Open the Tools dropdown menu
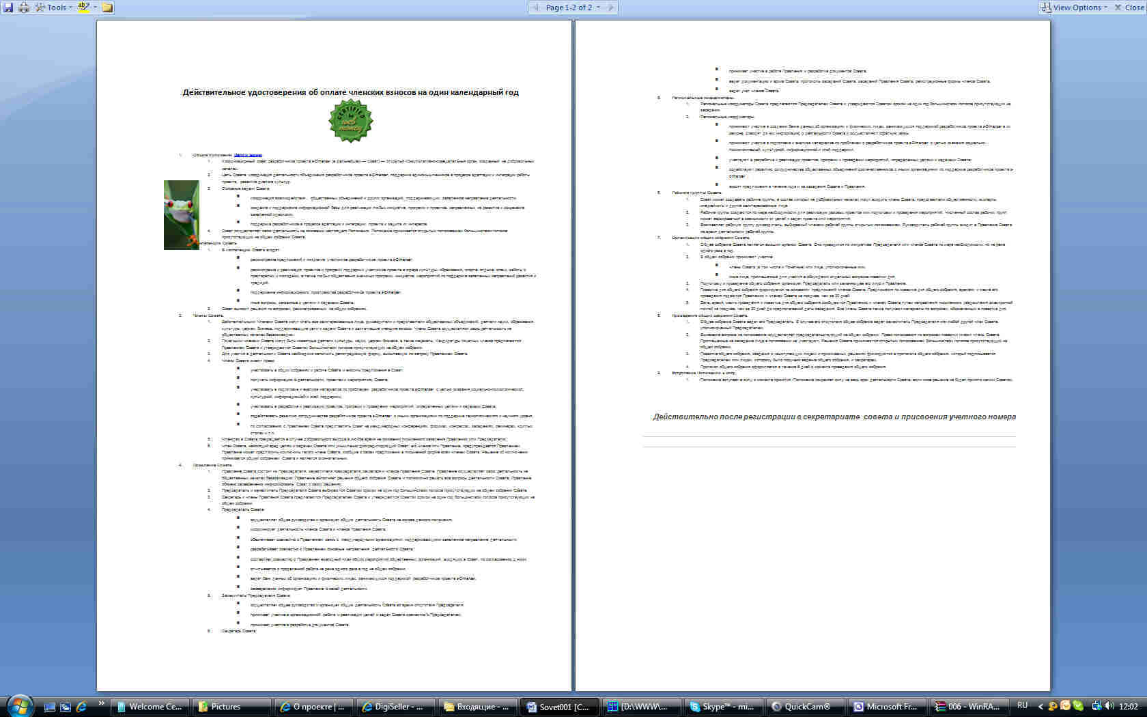 [54, 8]
